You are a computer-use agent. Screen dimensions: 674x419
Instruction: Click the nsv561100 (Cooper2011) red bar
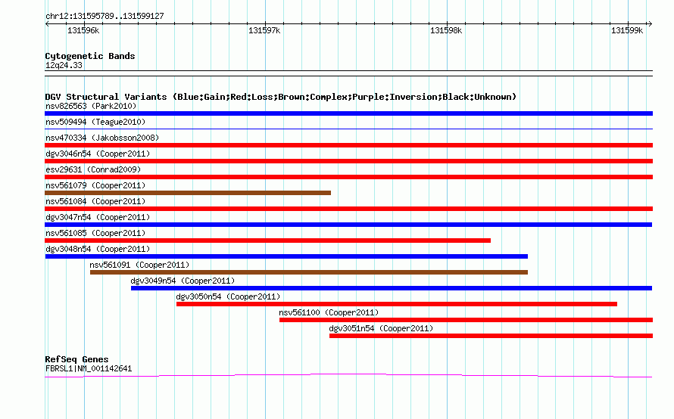tap(466, 320)
